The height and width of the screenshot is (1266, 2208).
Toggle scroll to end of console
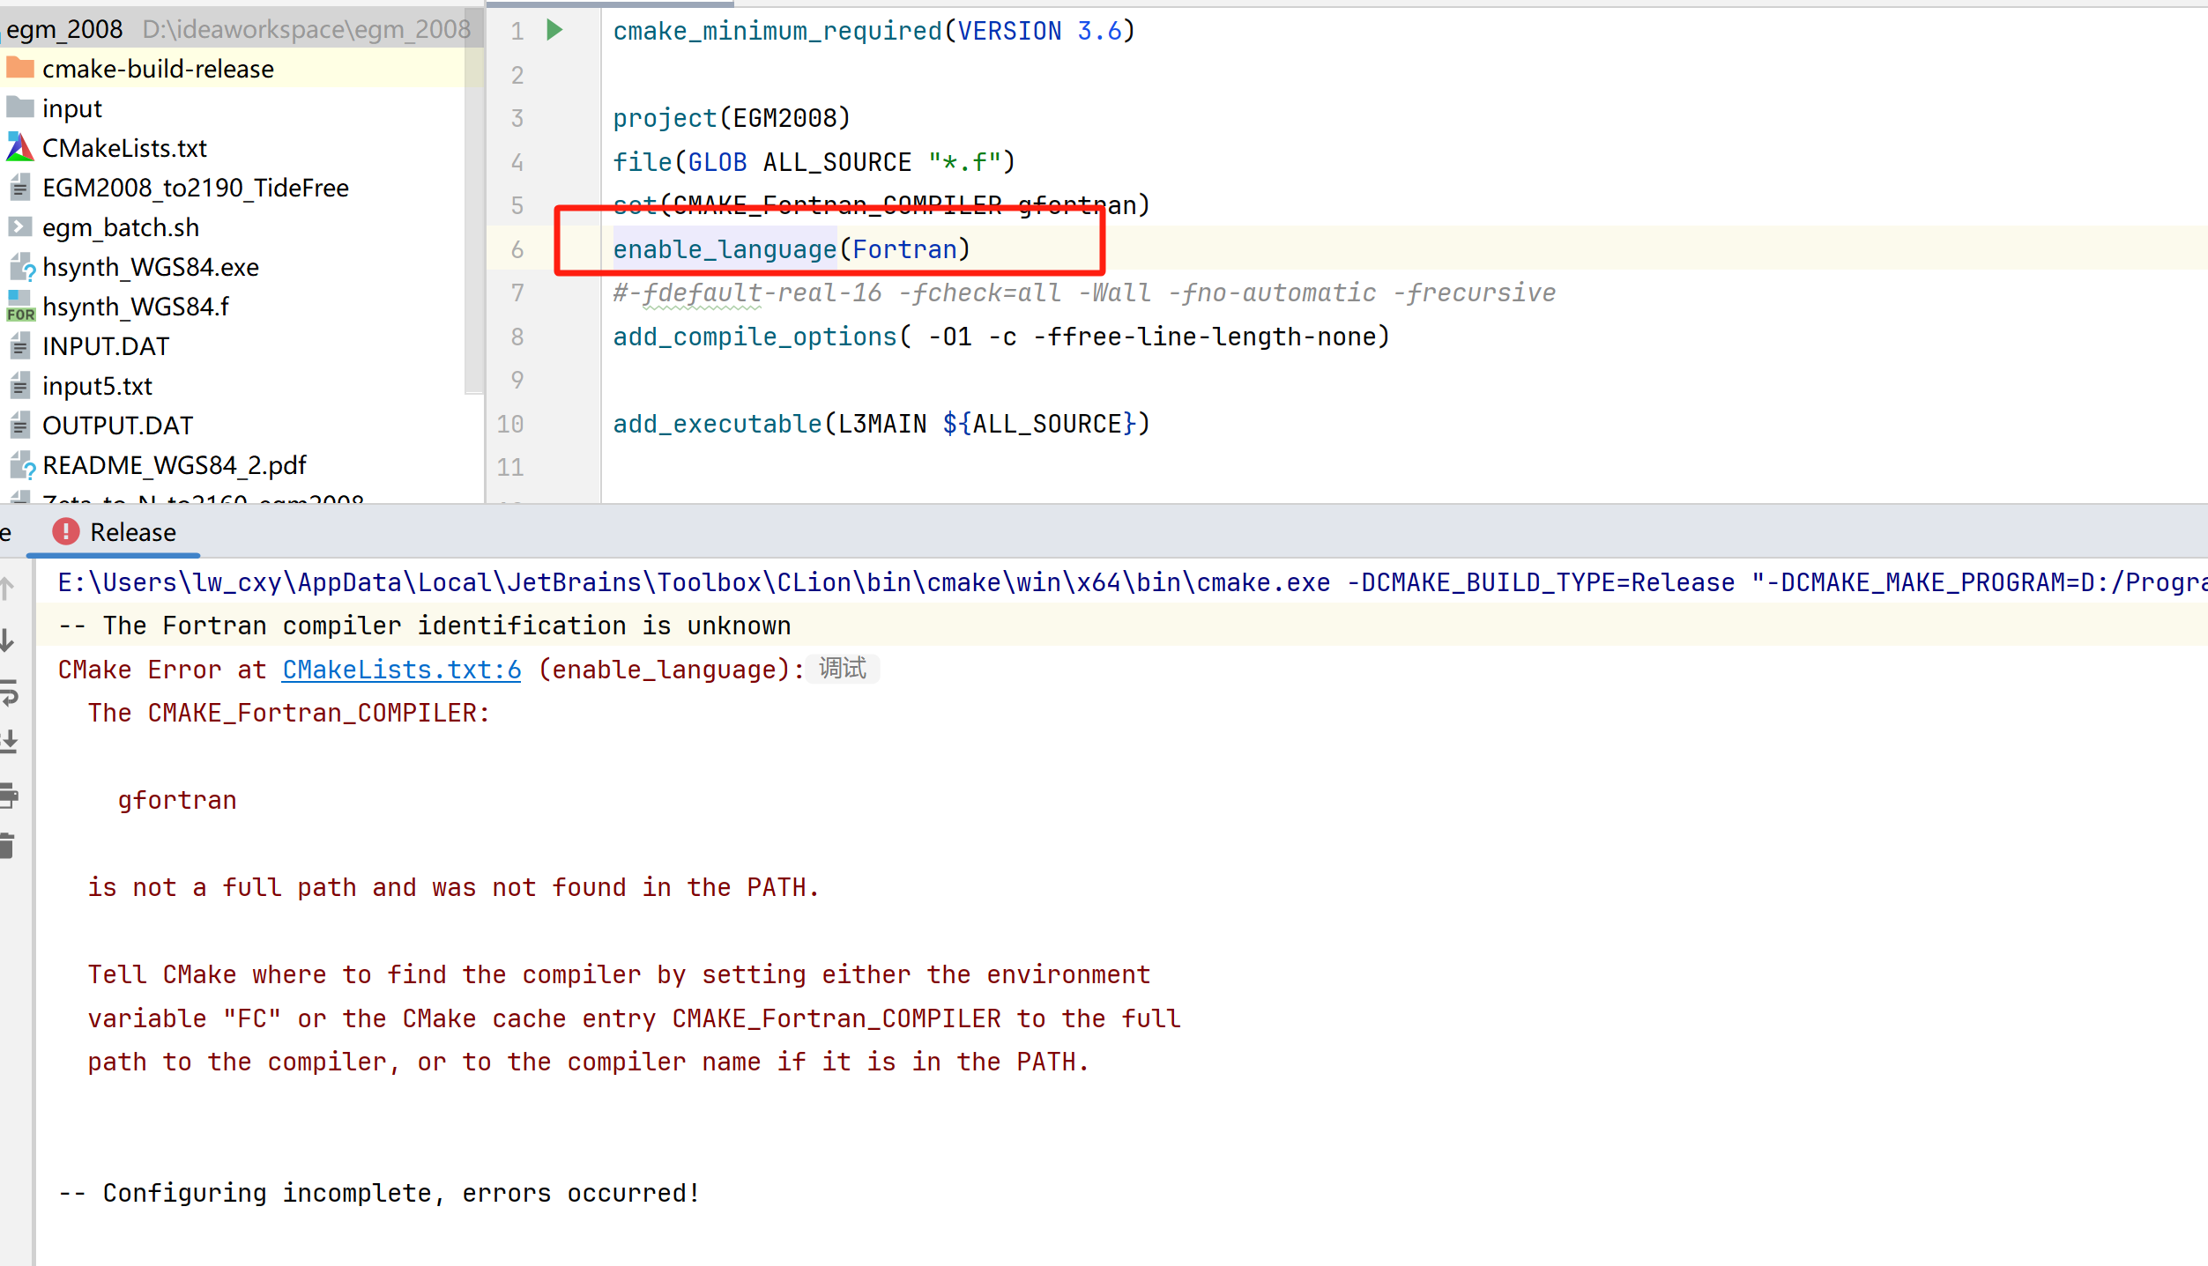coord(9,742)
